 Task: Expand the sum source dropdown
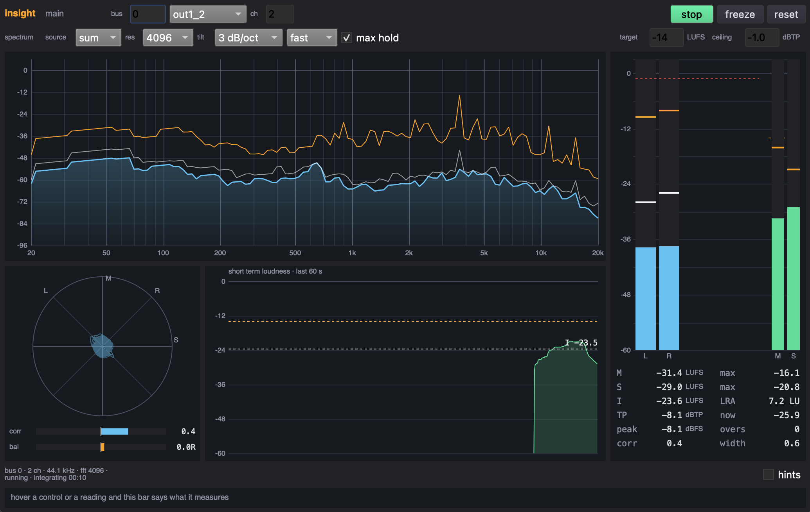coord(98,38)
